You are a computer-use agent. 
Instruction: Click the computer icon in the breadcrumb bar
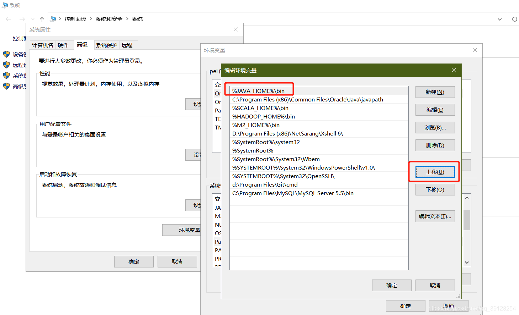pyautogui.click(x=53, y=19)
